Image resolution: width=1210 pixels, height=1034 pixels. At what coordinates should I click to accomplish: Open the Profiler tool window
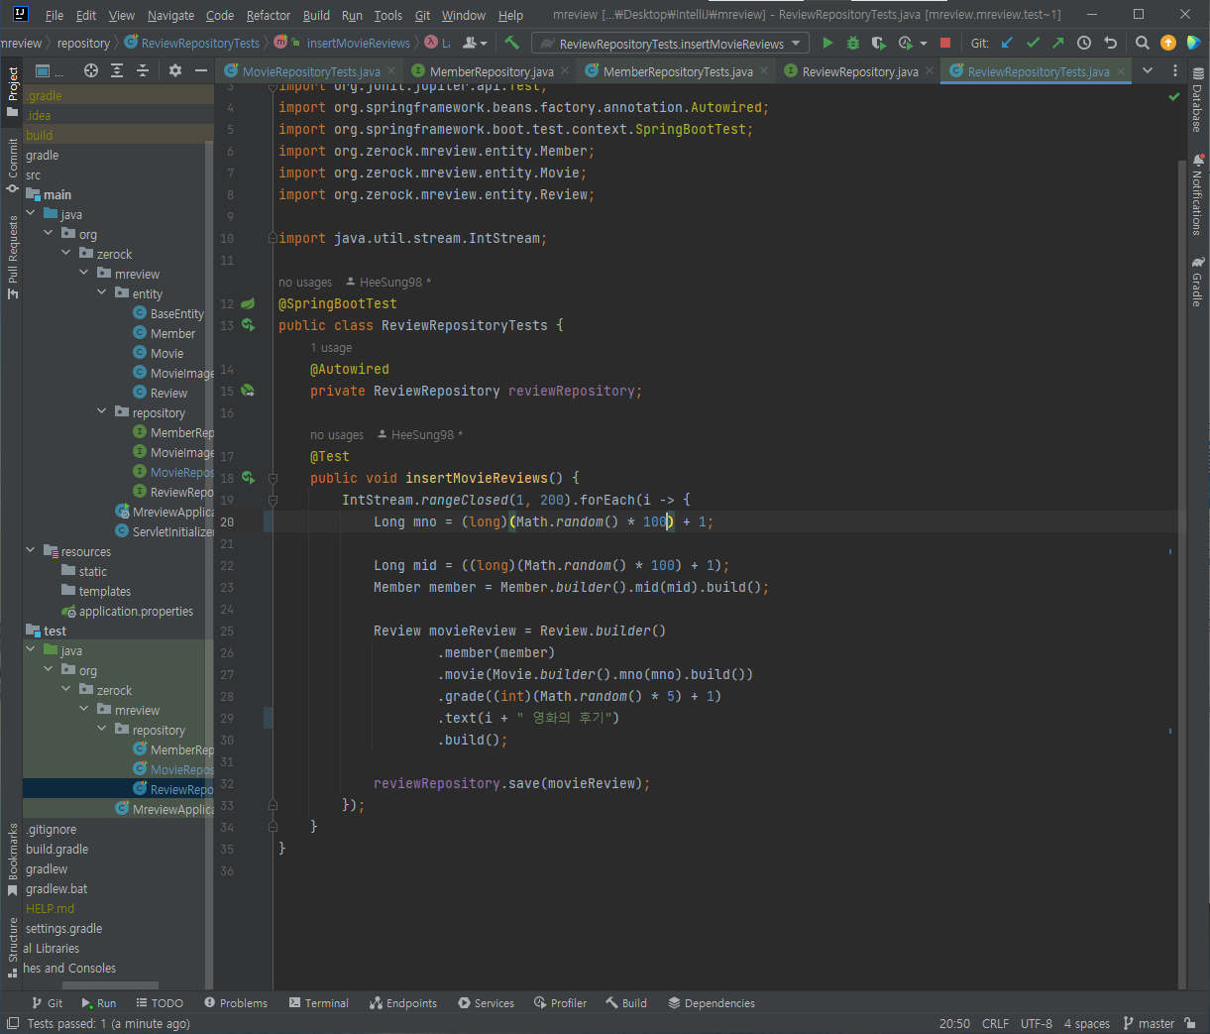[560, 1003]
